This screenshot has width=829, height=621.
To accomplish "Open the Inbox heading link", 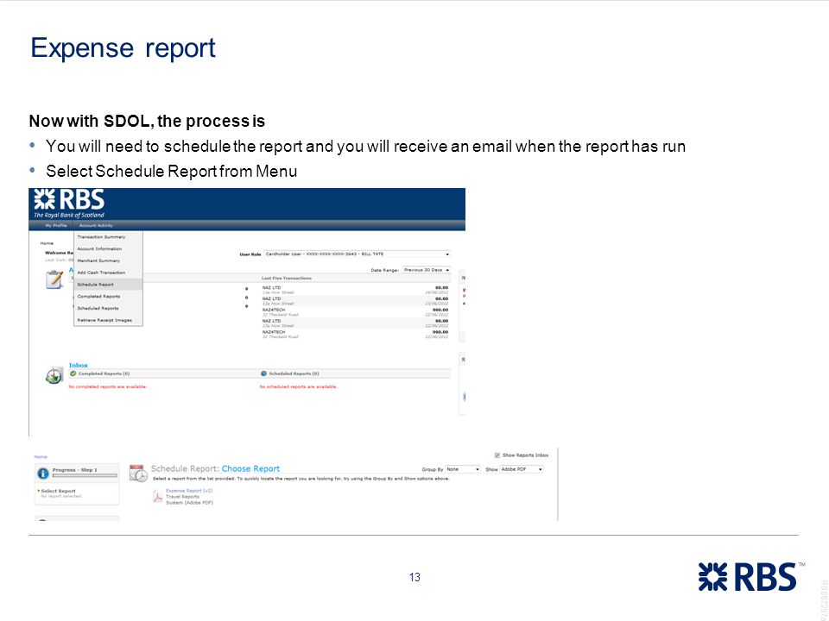I will [79, 365].
